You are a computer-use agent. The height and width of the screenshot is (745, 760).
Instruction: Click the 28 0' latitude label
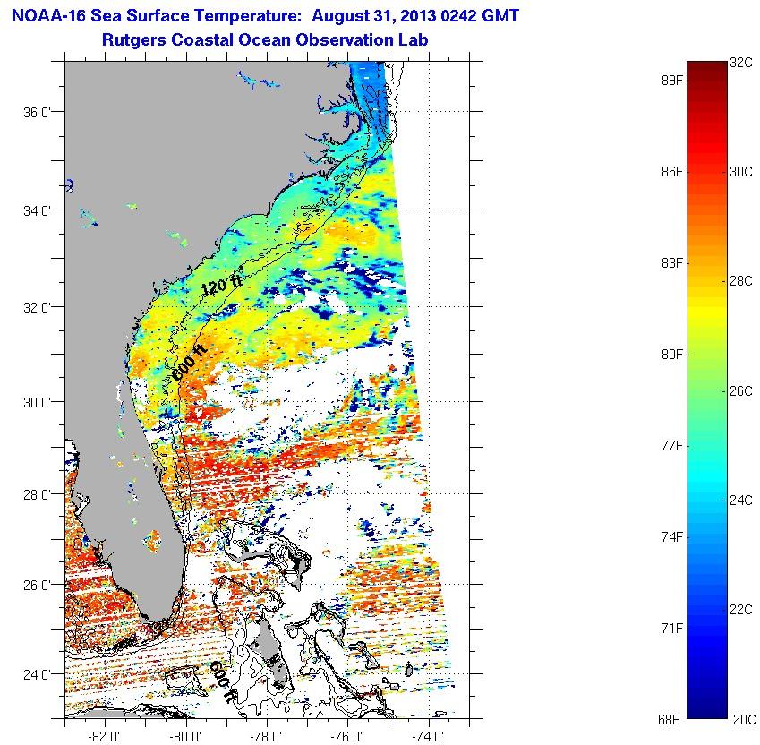point(37,495)
